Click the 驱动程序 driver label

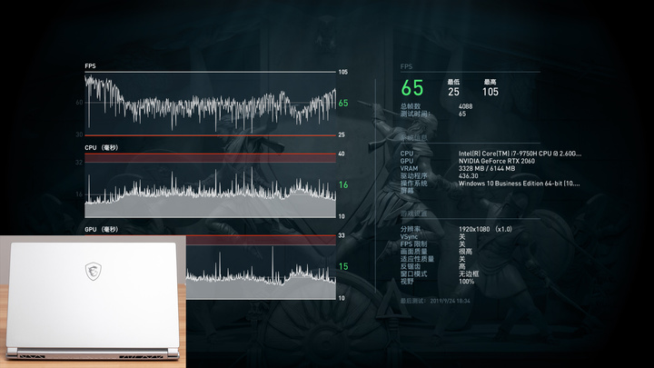click(x=414, y=176)
